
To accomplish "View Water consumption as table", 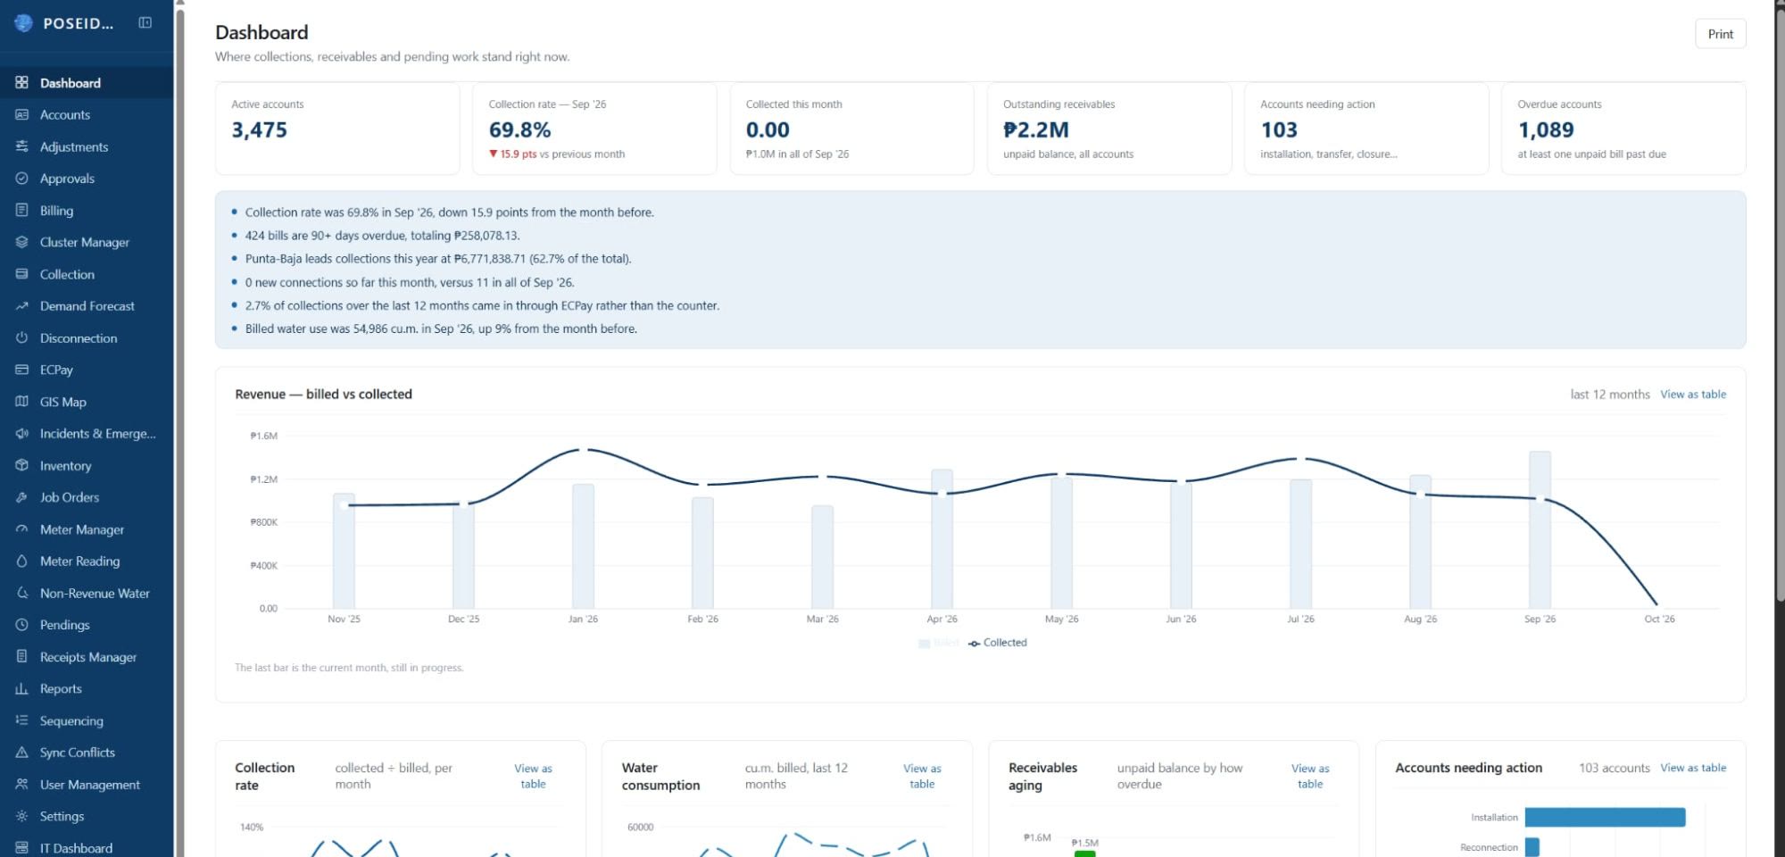I will (922, 776).
